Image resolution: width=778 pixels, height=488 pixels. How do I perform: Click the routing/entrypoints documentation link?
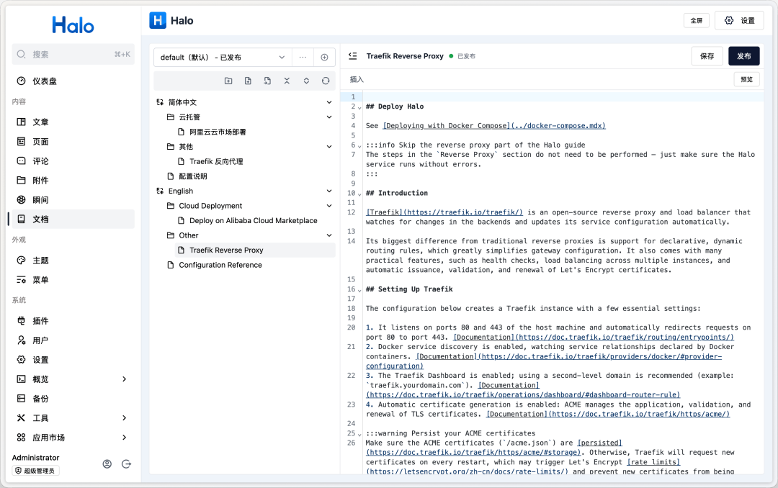pos(594,338)
